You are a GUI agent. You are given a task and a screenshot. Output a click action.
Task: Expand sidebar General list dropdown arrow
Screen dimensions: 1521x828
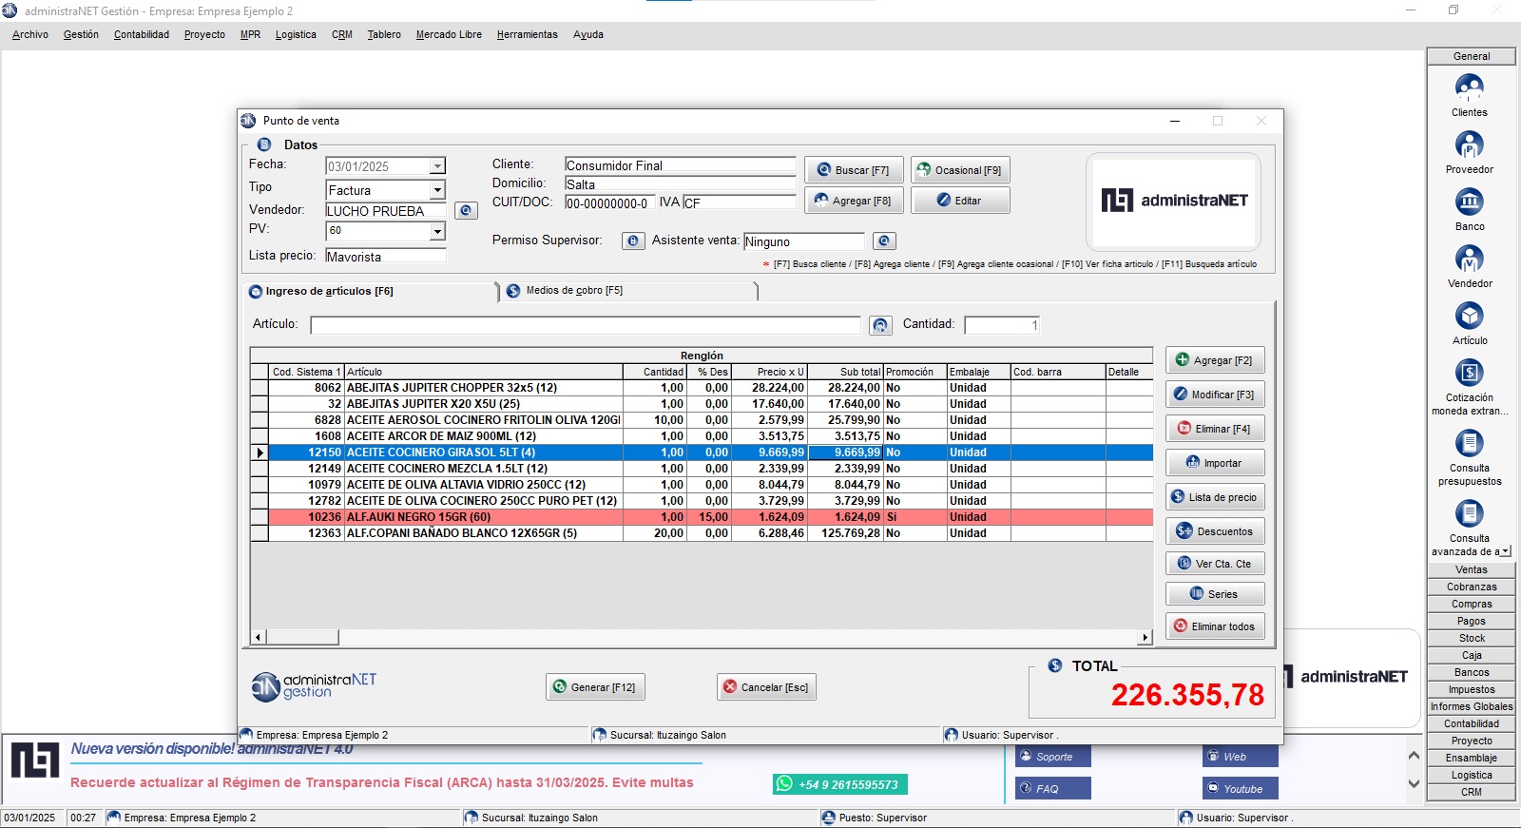tap(1505, 551)
